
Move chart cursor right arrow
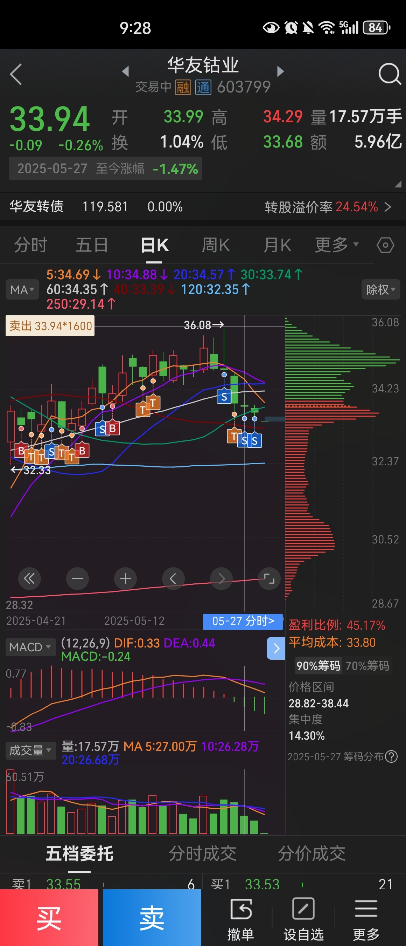tap(221, 579)
